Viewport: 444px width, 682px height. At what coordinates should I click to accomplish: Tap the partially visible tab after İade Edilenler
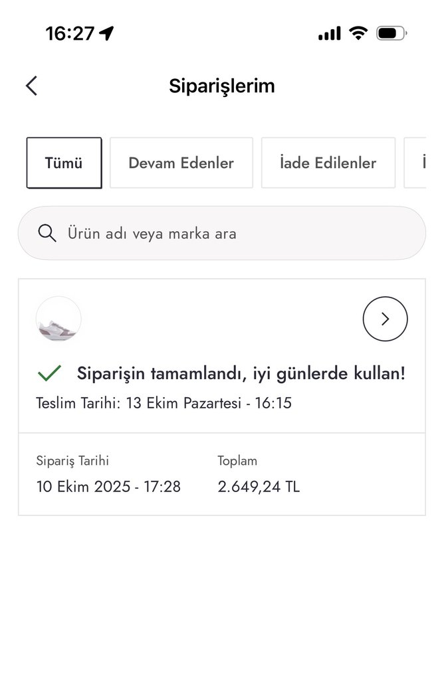coord(415,163)
